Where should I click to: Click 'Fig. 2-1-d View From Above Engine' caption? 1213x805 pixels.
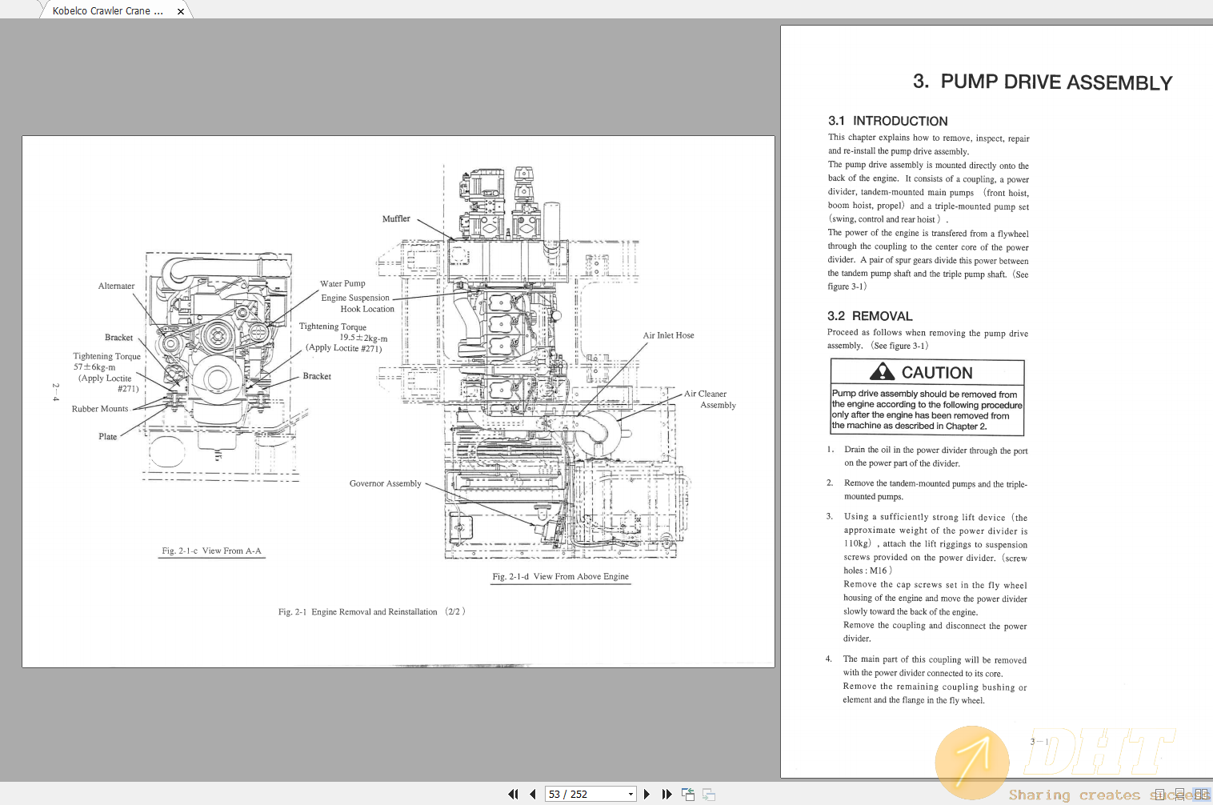coord(561,576)
